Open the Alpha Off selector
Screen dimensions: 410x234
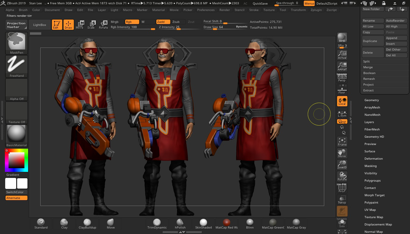pos(16,90)
